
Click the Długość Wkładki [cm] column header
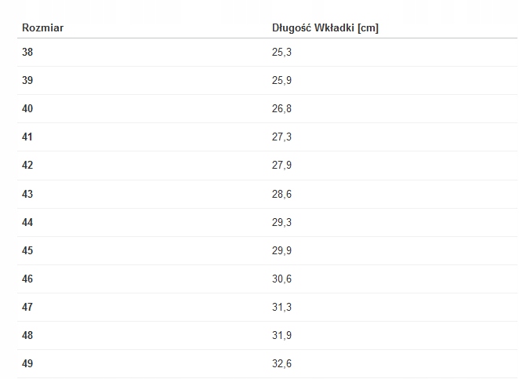[325, 28]
